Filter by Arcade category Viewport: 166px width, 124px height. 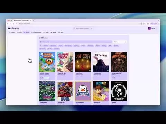(x=61, y=46)
